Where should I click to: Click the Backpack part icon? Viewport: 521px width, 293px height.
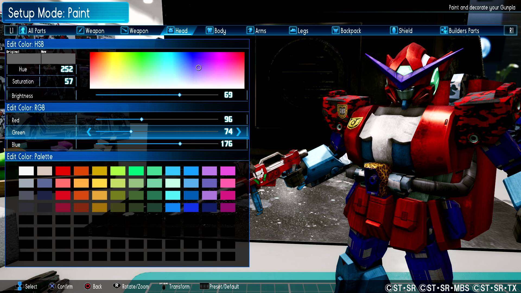[x=336, y=30]
